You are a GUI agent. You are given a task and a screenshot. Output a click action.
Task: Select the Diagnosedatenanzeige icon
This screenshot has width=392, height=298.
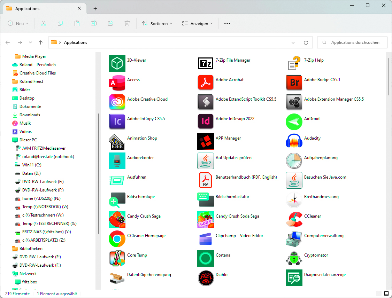(x=294, y=277)
